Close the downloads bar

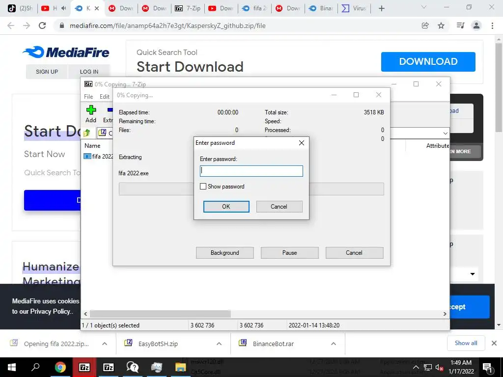pos(494,343)
